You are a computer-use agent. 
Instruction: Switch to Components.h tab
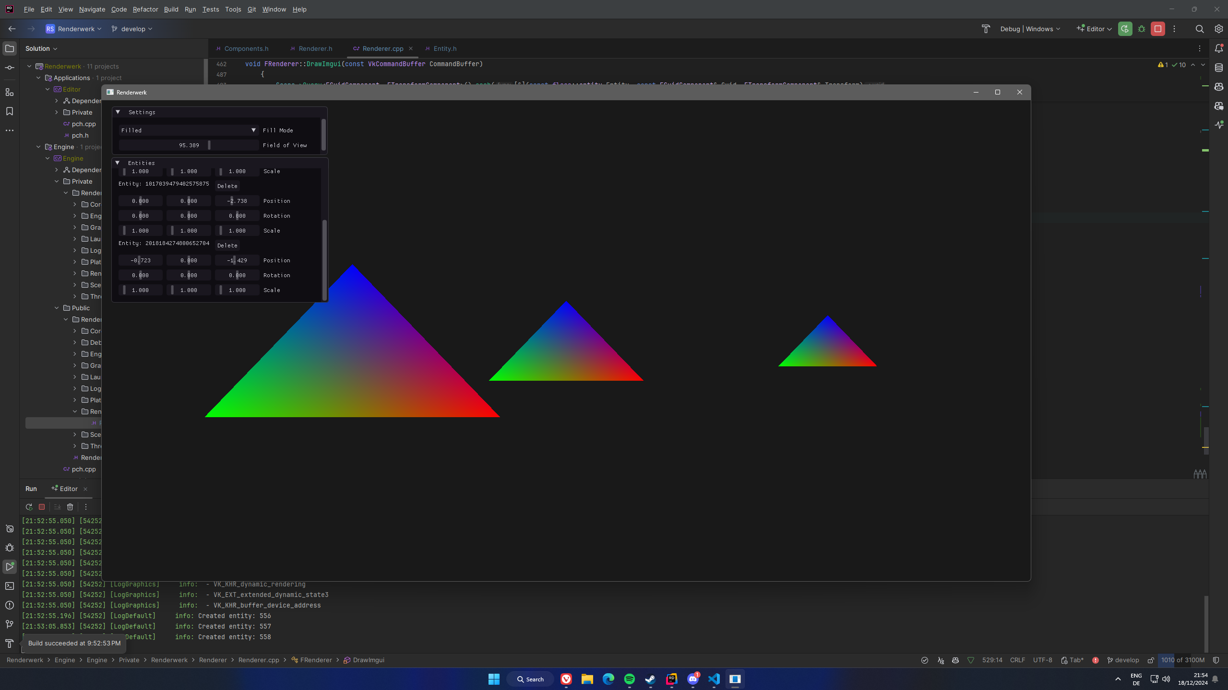pos(242,48)
